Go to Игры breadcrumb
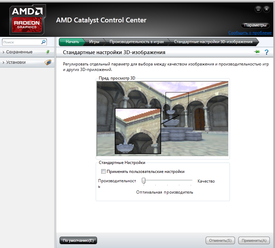Viewport: 275px width, 248px height. (94, 42)
